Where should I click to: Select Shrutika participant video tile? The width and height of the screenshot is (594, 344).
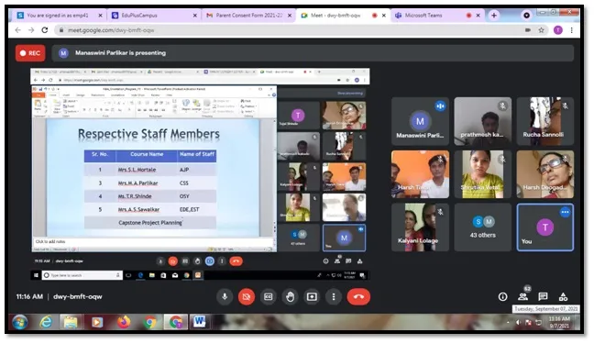482,174
